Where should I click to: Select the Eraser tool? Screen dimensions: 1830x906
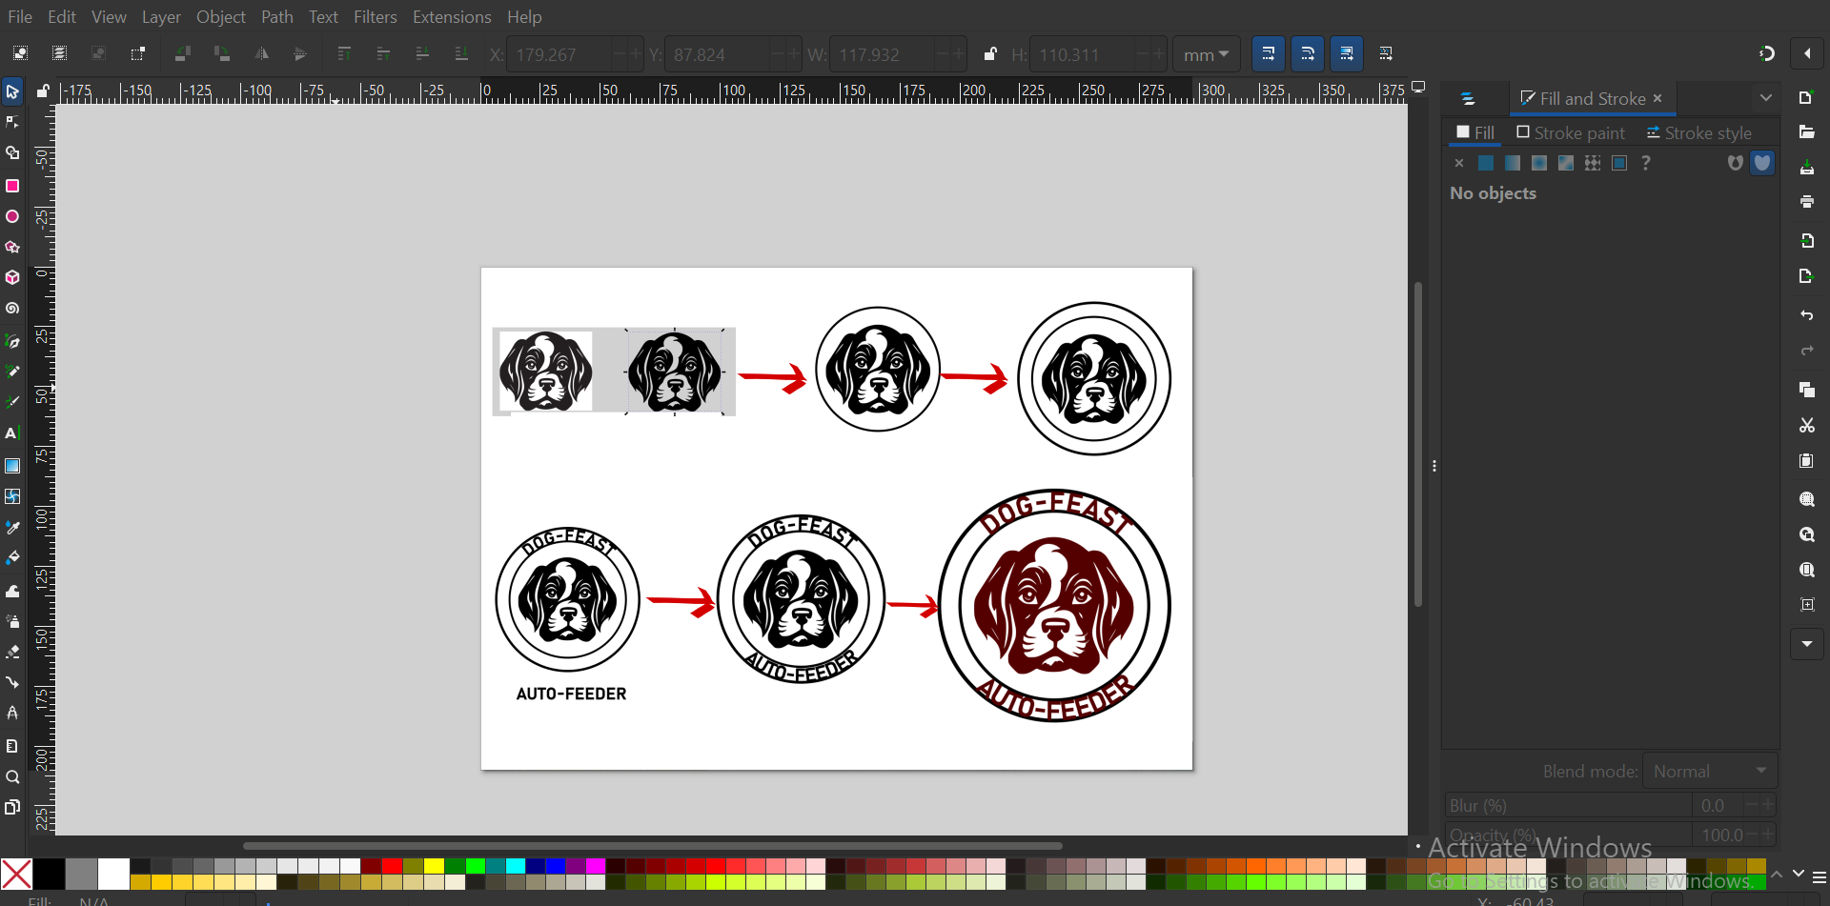pos(12,652)
